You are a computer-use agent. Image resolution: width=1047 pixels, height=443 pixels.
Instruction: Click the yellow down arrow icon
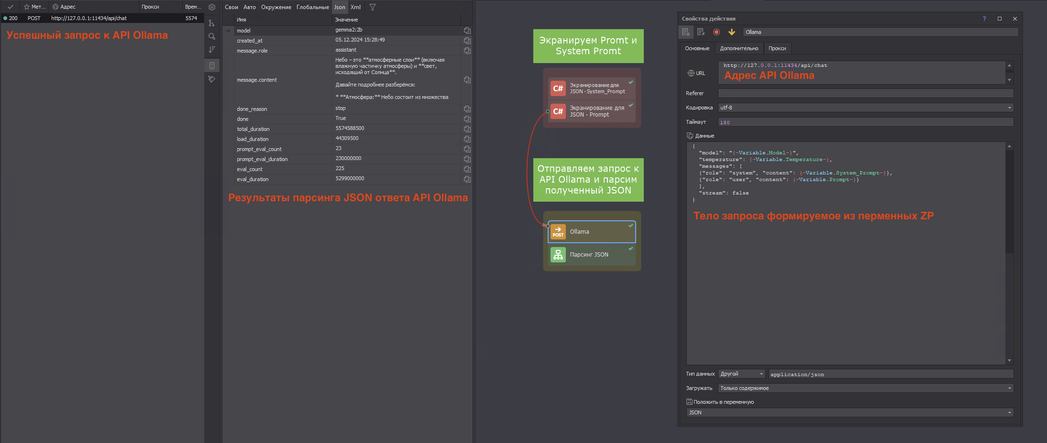tap(732, 32)
